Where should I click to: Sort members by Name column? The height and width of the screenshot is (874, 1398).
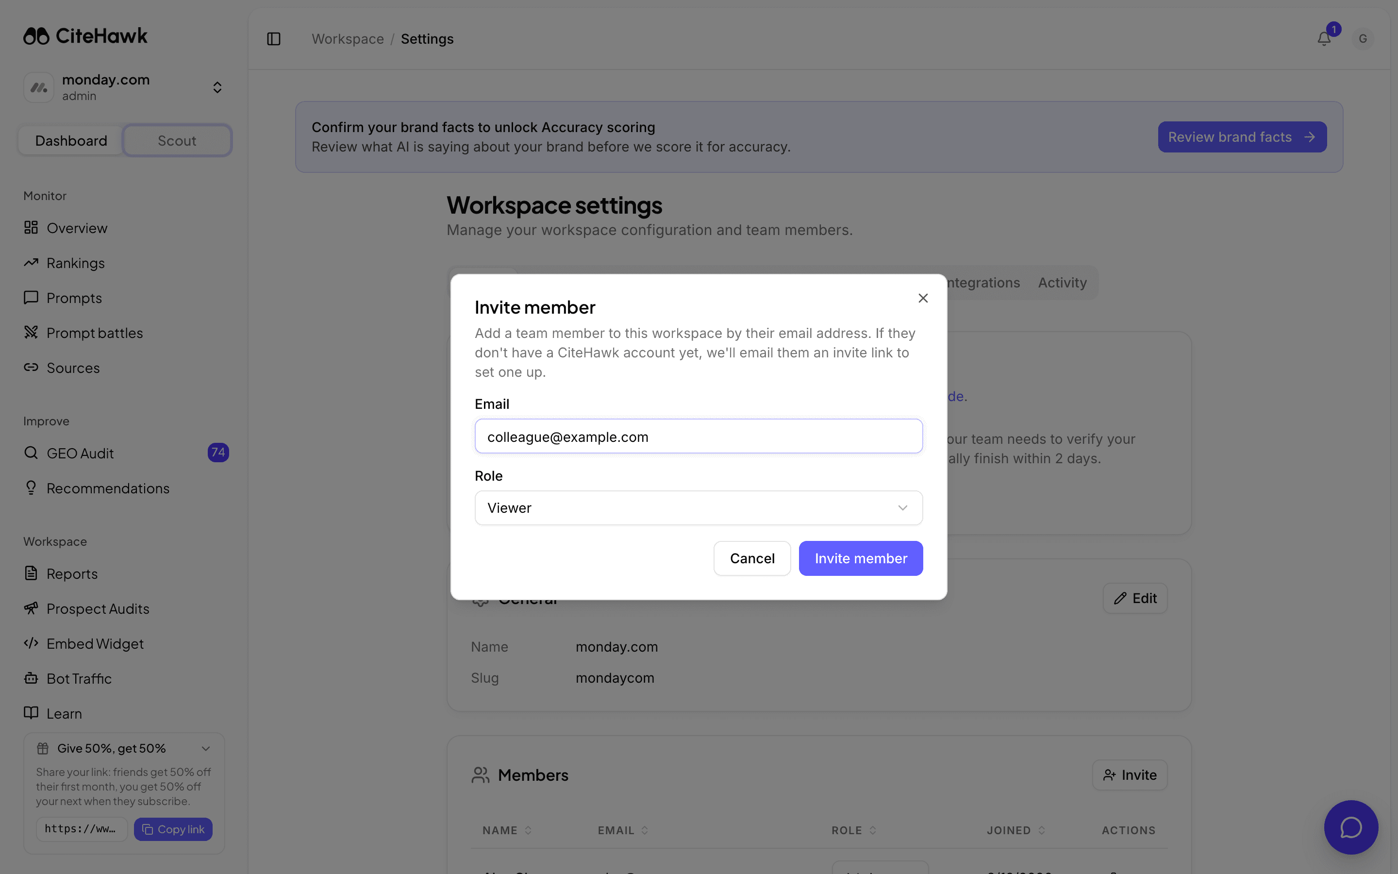coord(507,830)
